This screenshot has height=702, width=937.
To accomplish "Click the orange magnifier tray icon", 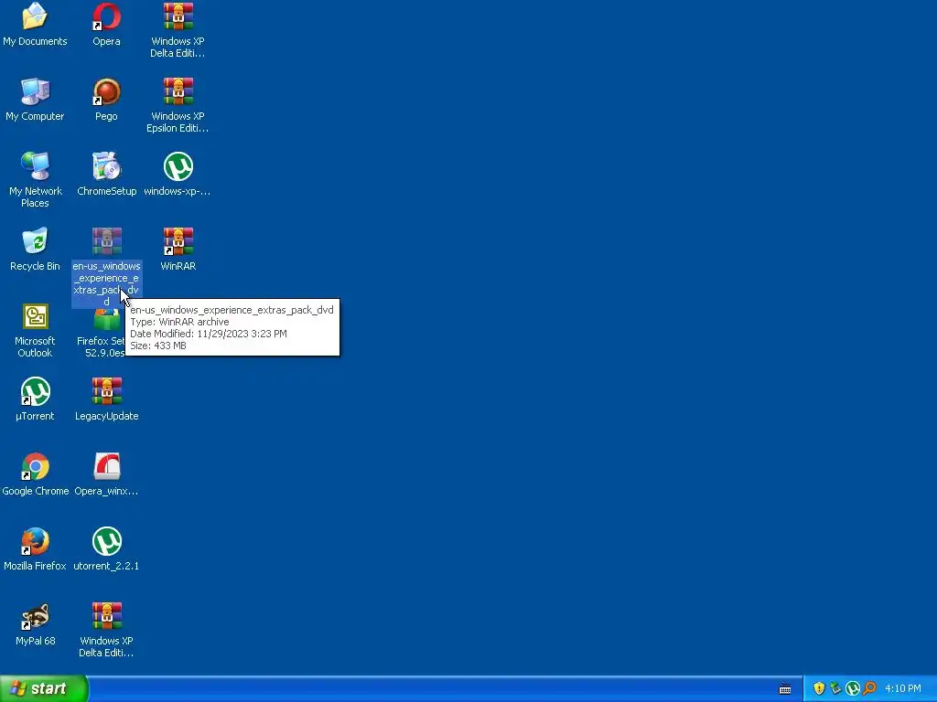I will 869,689.
